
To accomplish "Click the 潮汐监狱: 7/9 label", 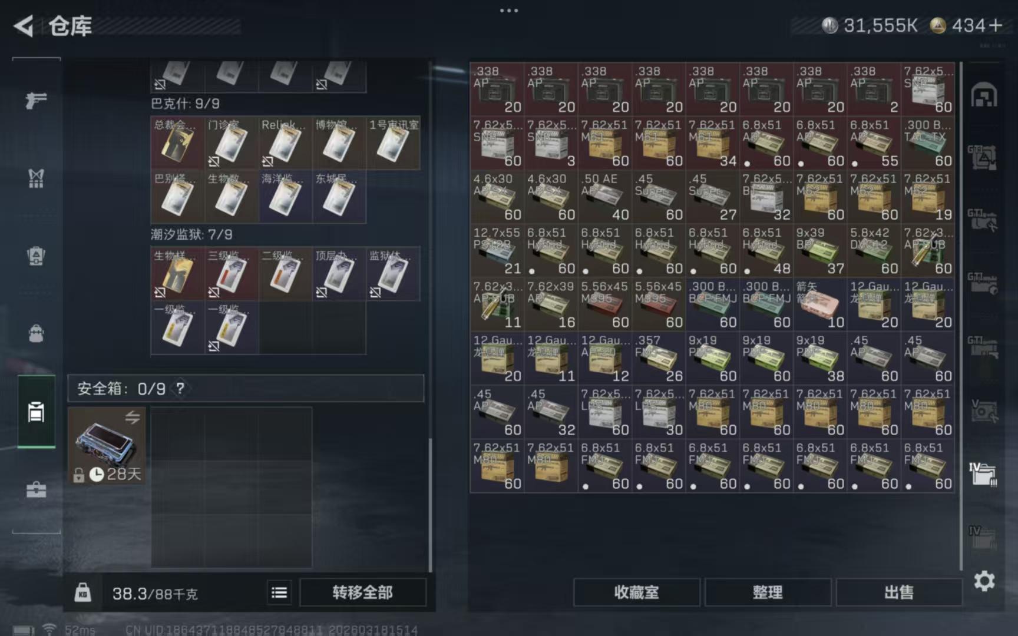I will point(191,235).
